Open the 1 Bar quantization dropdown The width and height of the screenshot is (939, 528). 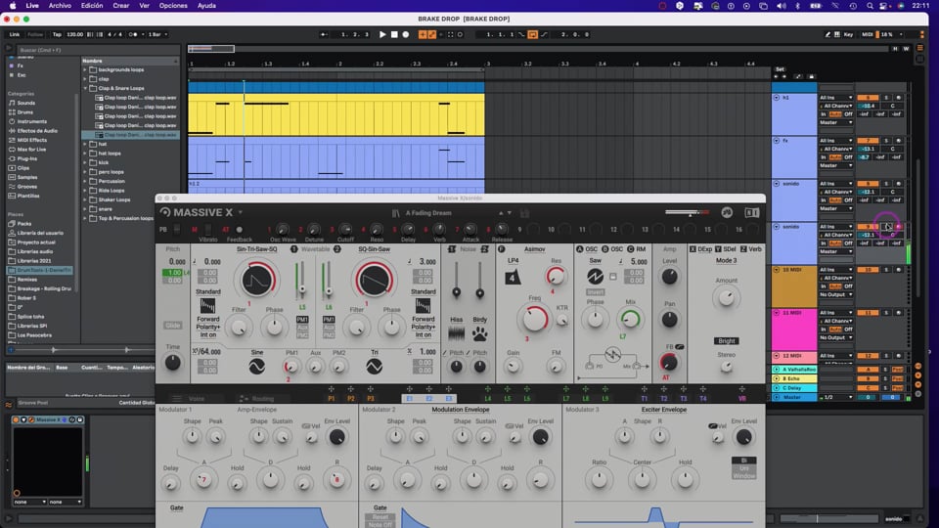(156, 35)
